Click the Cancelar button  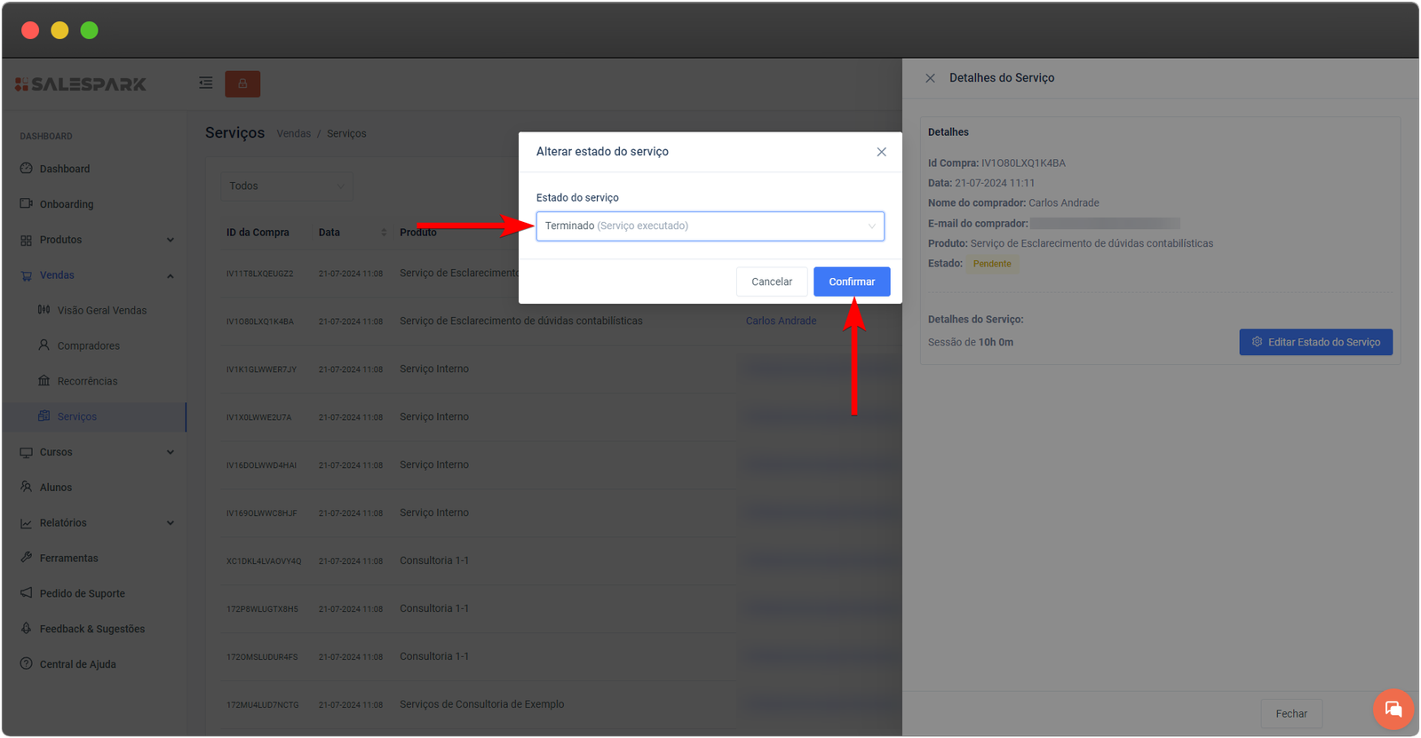click(771, 282)
